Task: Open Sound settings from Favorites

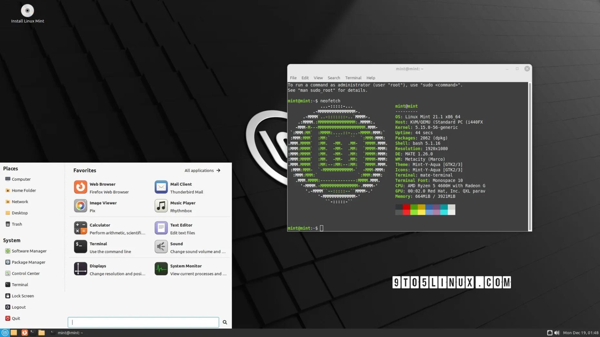Action: [x=191, y=247]
